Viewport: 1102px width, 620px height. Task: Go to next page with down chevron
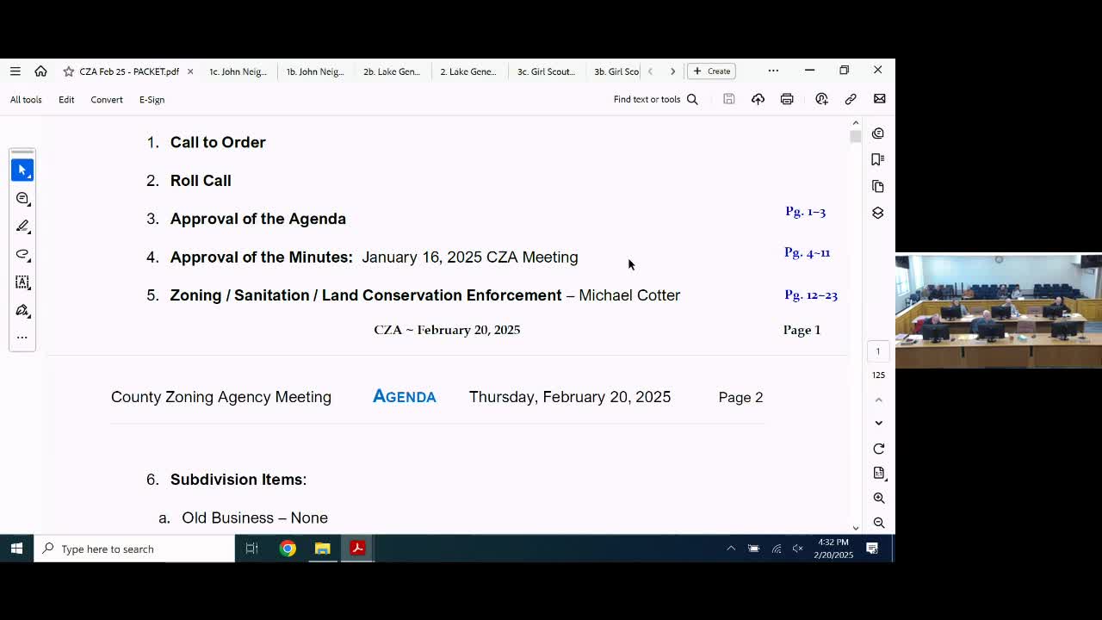(878, 423)
